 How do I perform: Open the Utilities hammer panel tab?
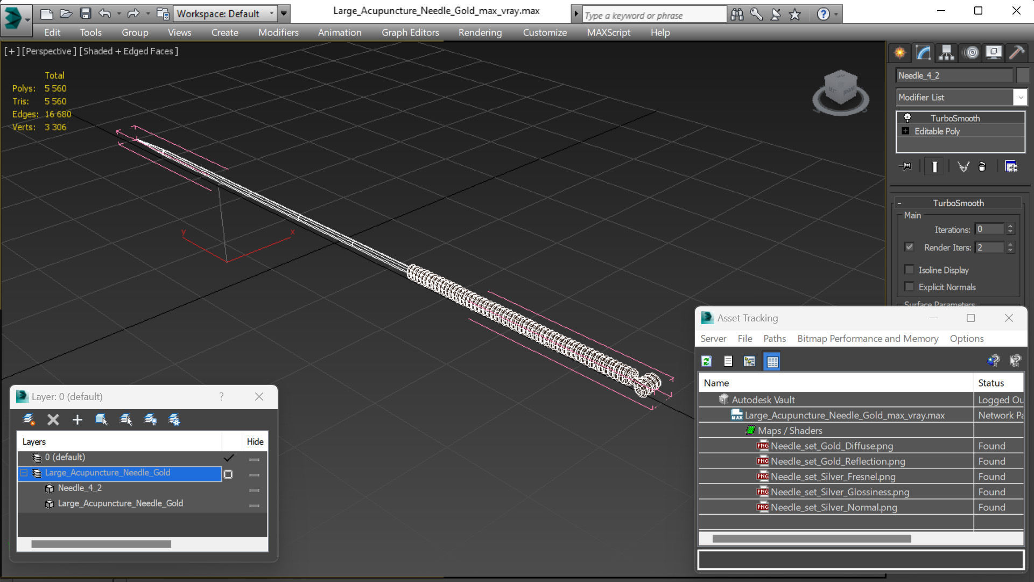(1017, 53)
